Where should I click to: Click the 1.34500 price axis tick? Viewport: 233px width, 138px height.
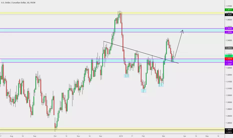(229, 40)
